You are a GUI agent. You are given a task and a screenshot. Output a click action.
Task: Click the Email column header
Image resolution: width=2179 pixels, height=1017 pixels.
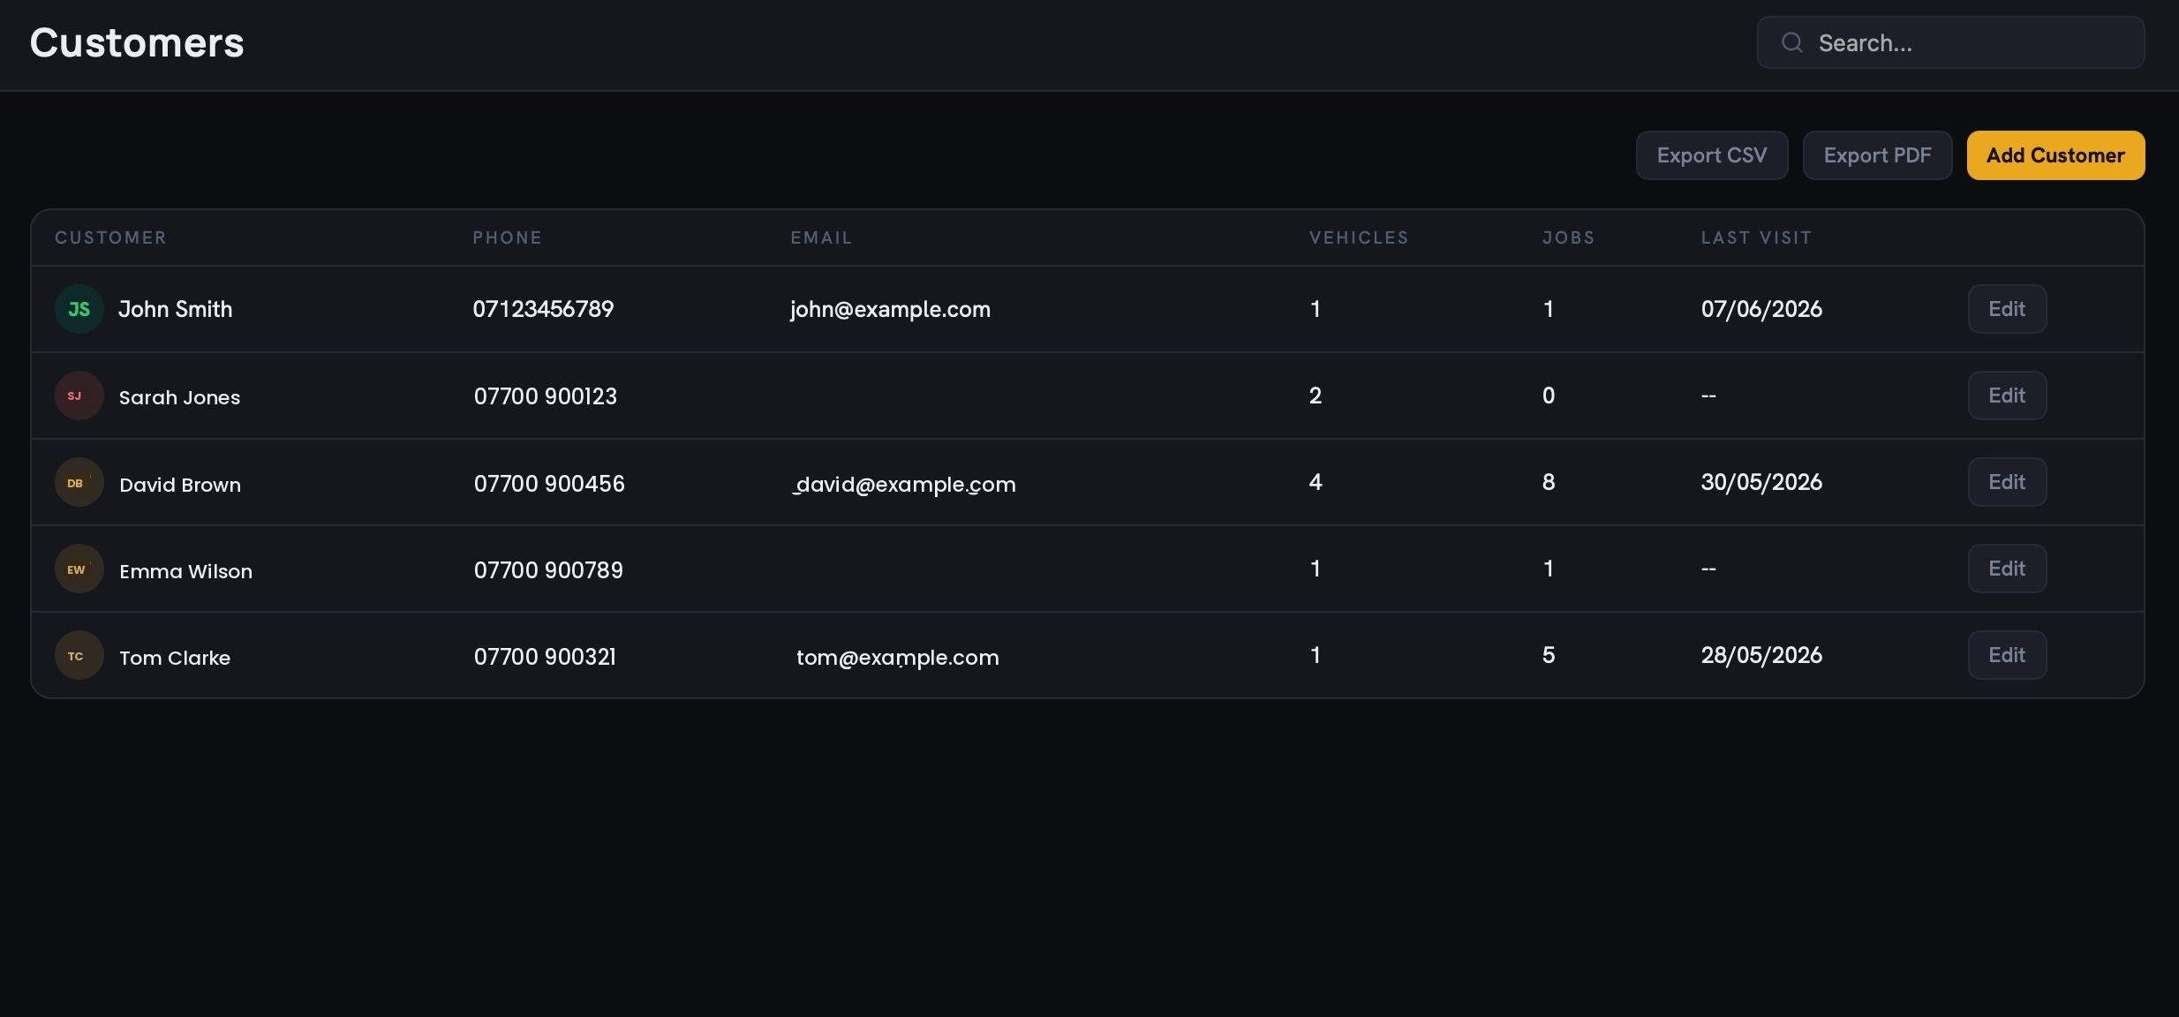coord(821,237)
